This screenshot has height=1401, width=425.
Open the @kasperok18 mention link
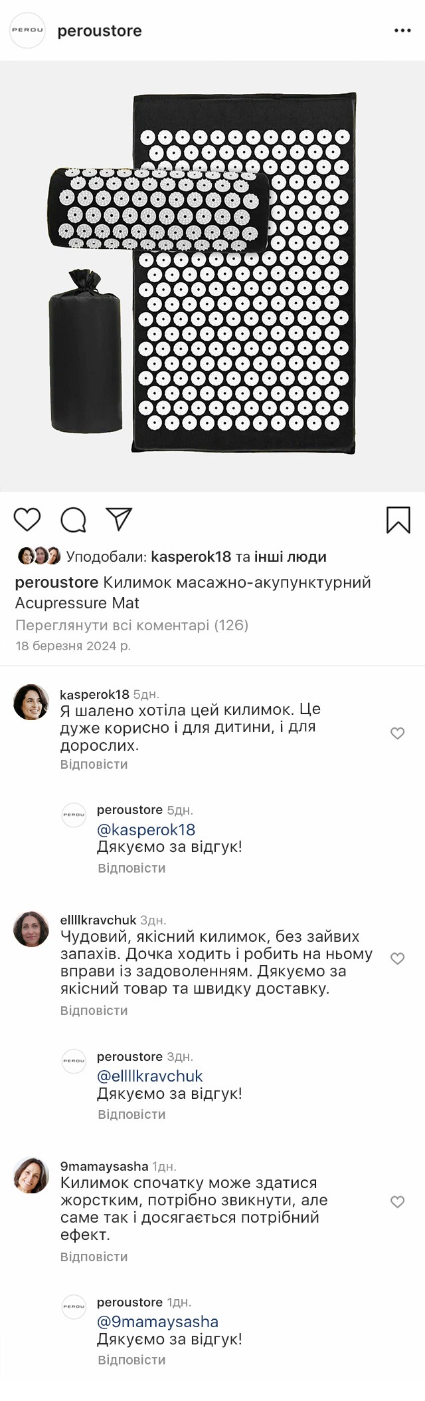click(x=146, y=829)
